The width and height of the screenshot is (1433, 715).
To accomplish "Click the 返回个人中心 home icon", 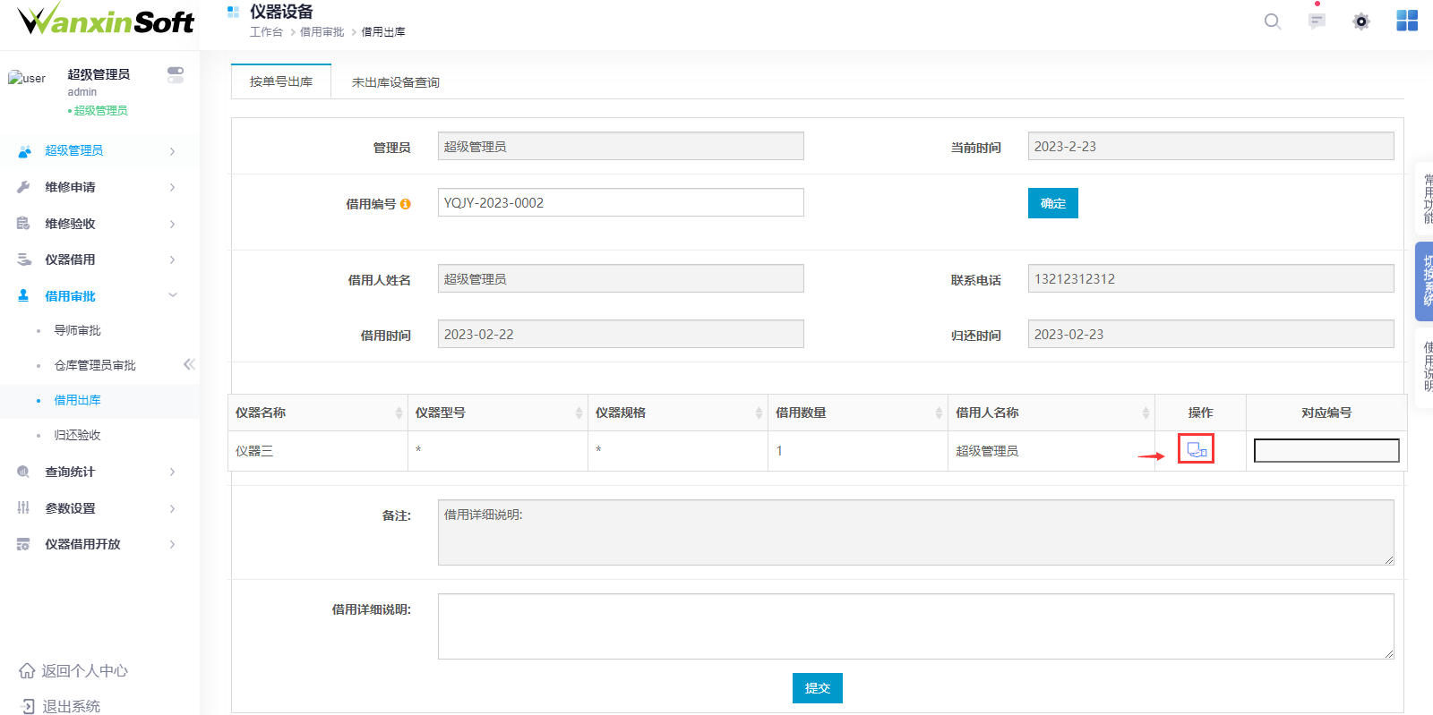I will pos(27,670).
